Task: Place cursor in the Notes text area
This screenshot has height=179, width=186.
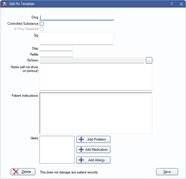Action: pyautogui.click(x=96, y=77)
